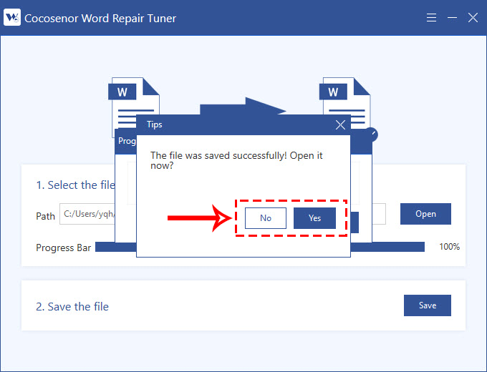Screen dimensions: 487x372
Task: Click the Open button next to Path
Action: [x=425, y=214]
